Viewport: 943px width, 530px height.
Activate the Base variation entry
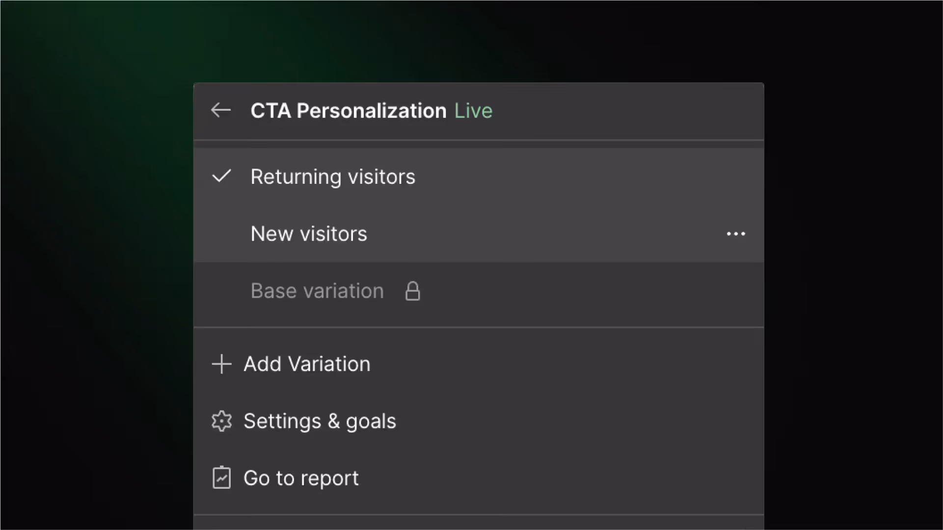point(317,290)
